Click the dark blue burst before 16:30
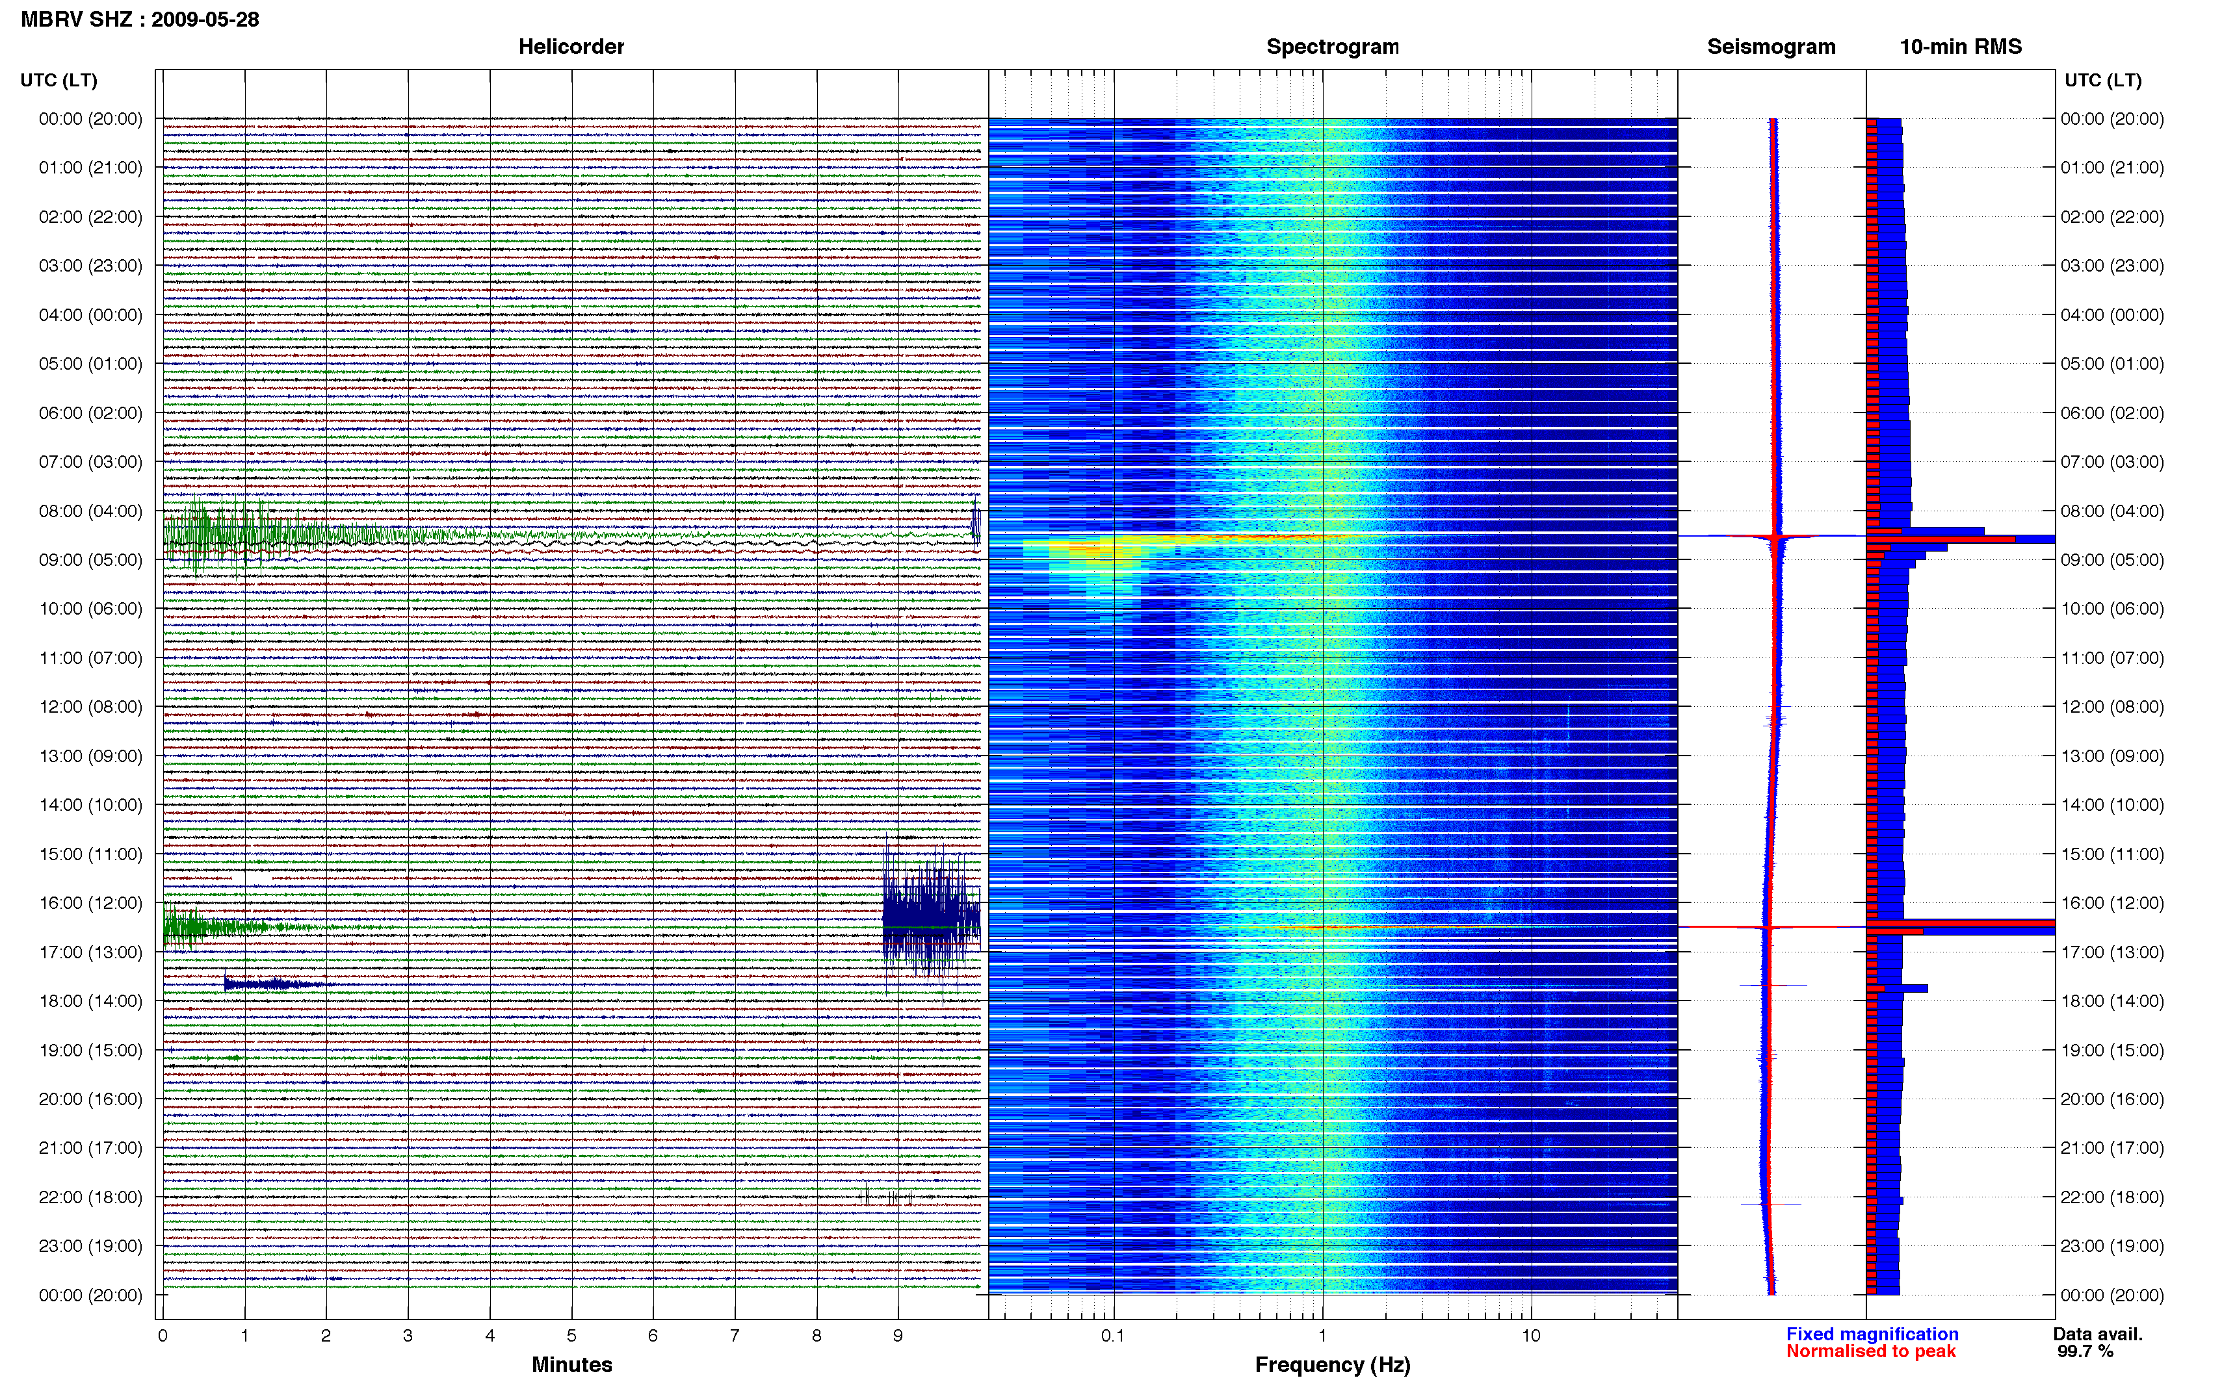The width and height of the screenshot is (2222, 1389). (931, 919)
